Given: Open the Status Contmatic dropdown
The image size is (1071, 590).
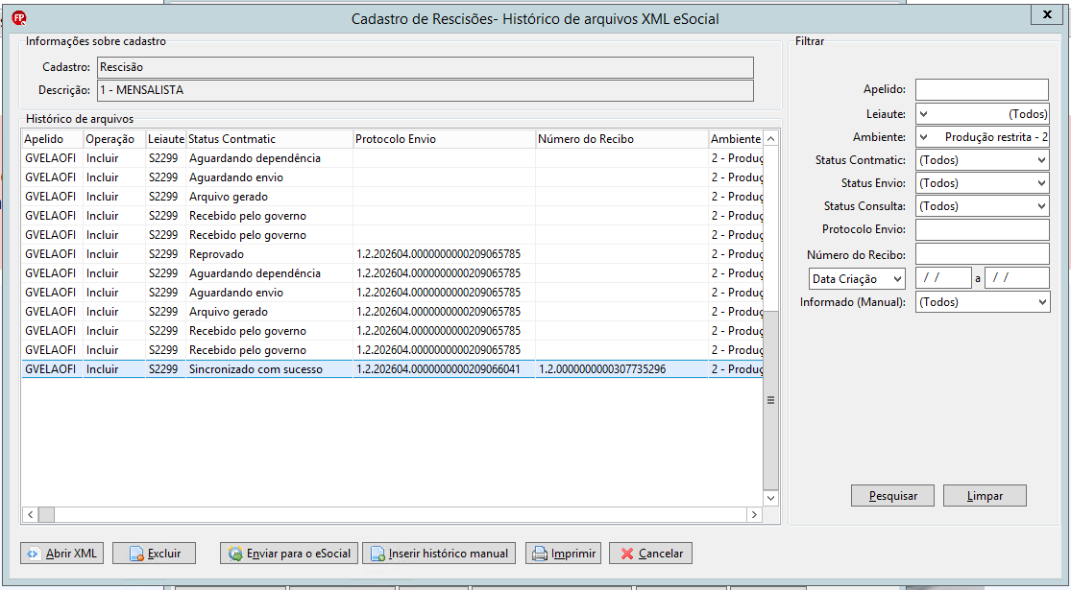Looking at the screenshot, I should click(x=983, y=160).
